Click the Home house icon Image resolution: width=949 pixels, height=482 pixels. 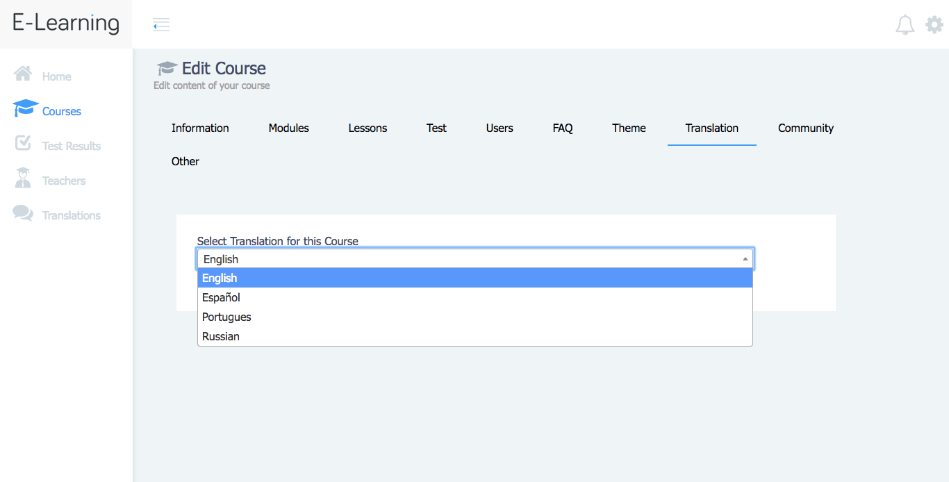pyautogui.click(x=23, y=74)
